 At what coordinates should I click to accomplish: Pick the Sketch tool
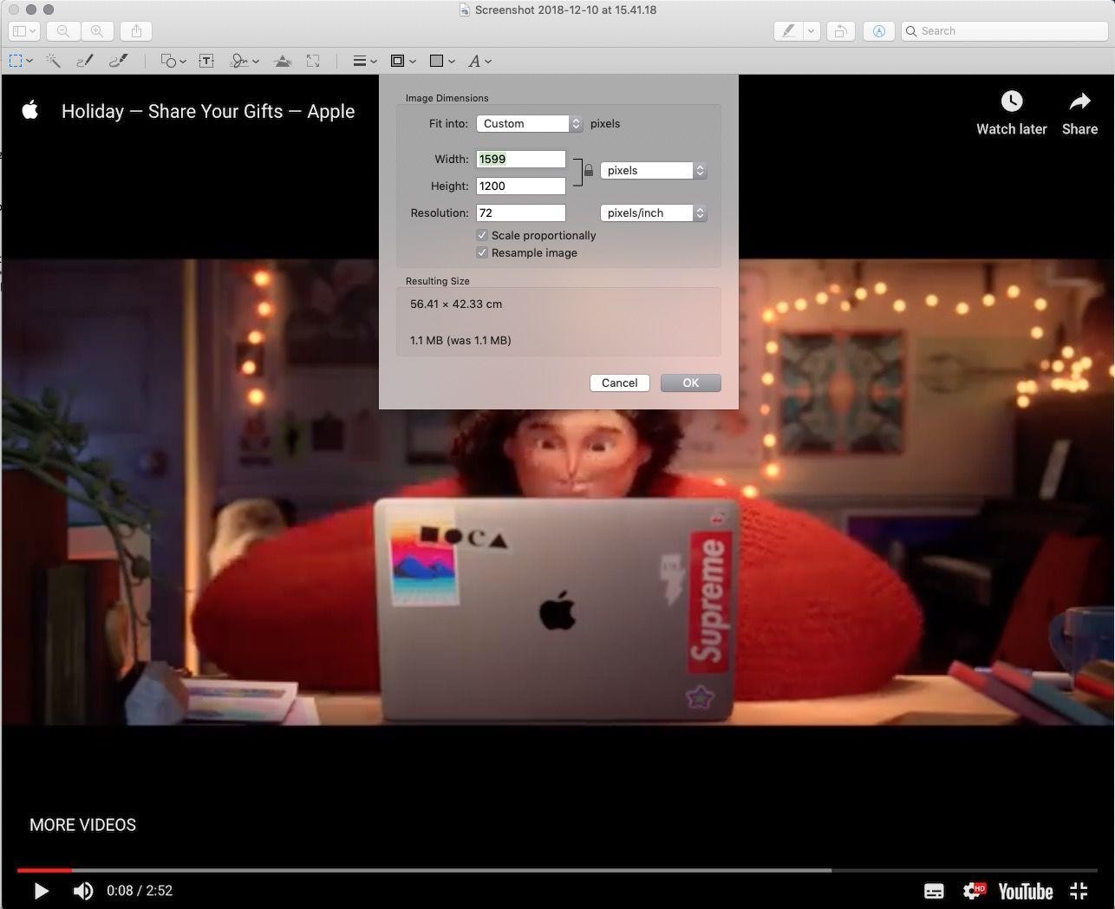coord(84,60)
